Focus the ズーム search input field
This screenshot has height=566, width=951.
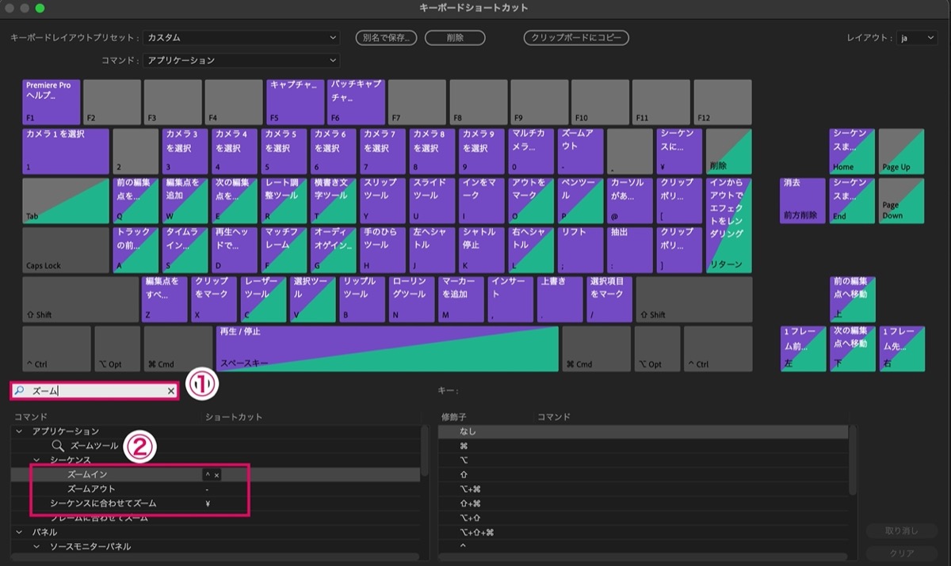point(95,391)
